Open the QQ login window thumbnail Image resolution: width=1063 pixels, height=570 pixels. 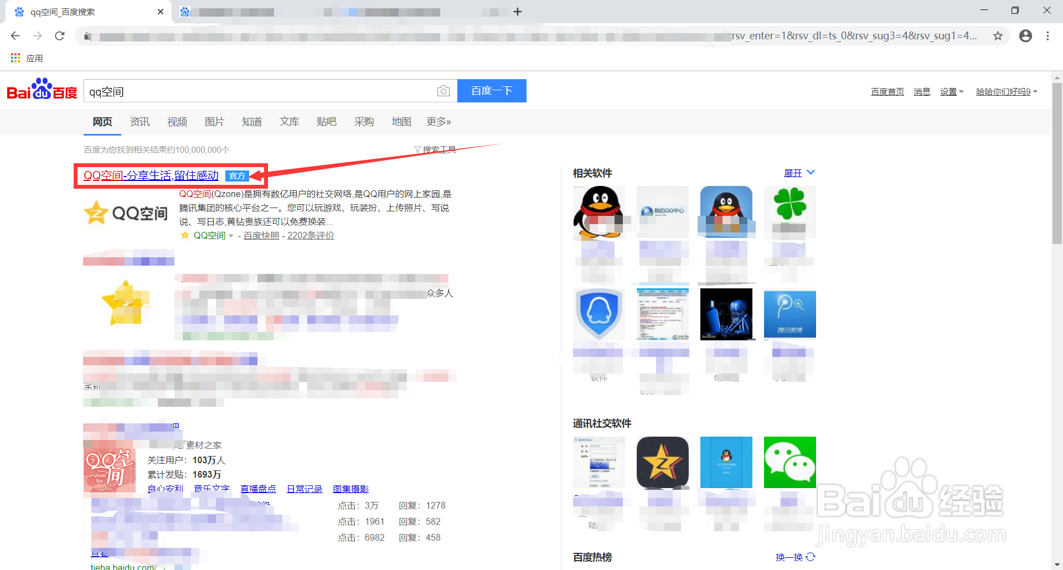[599, 463]
